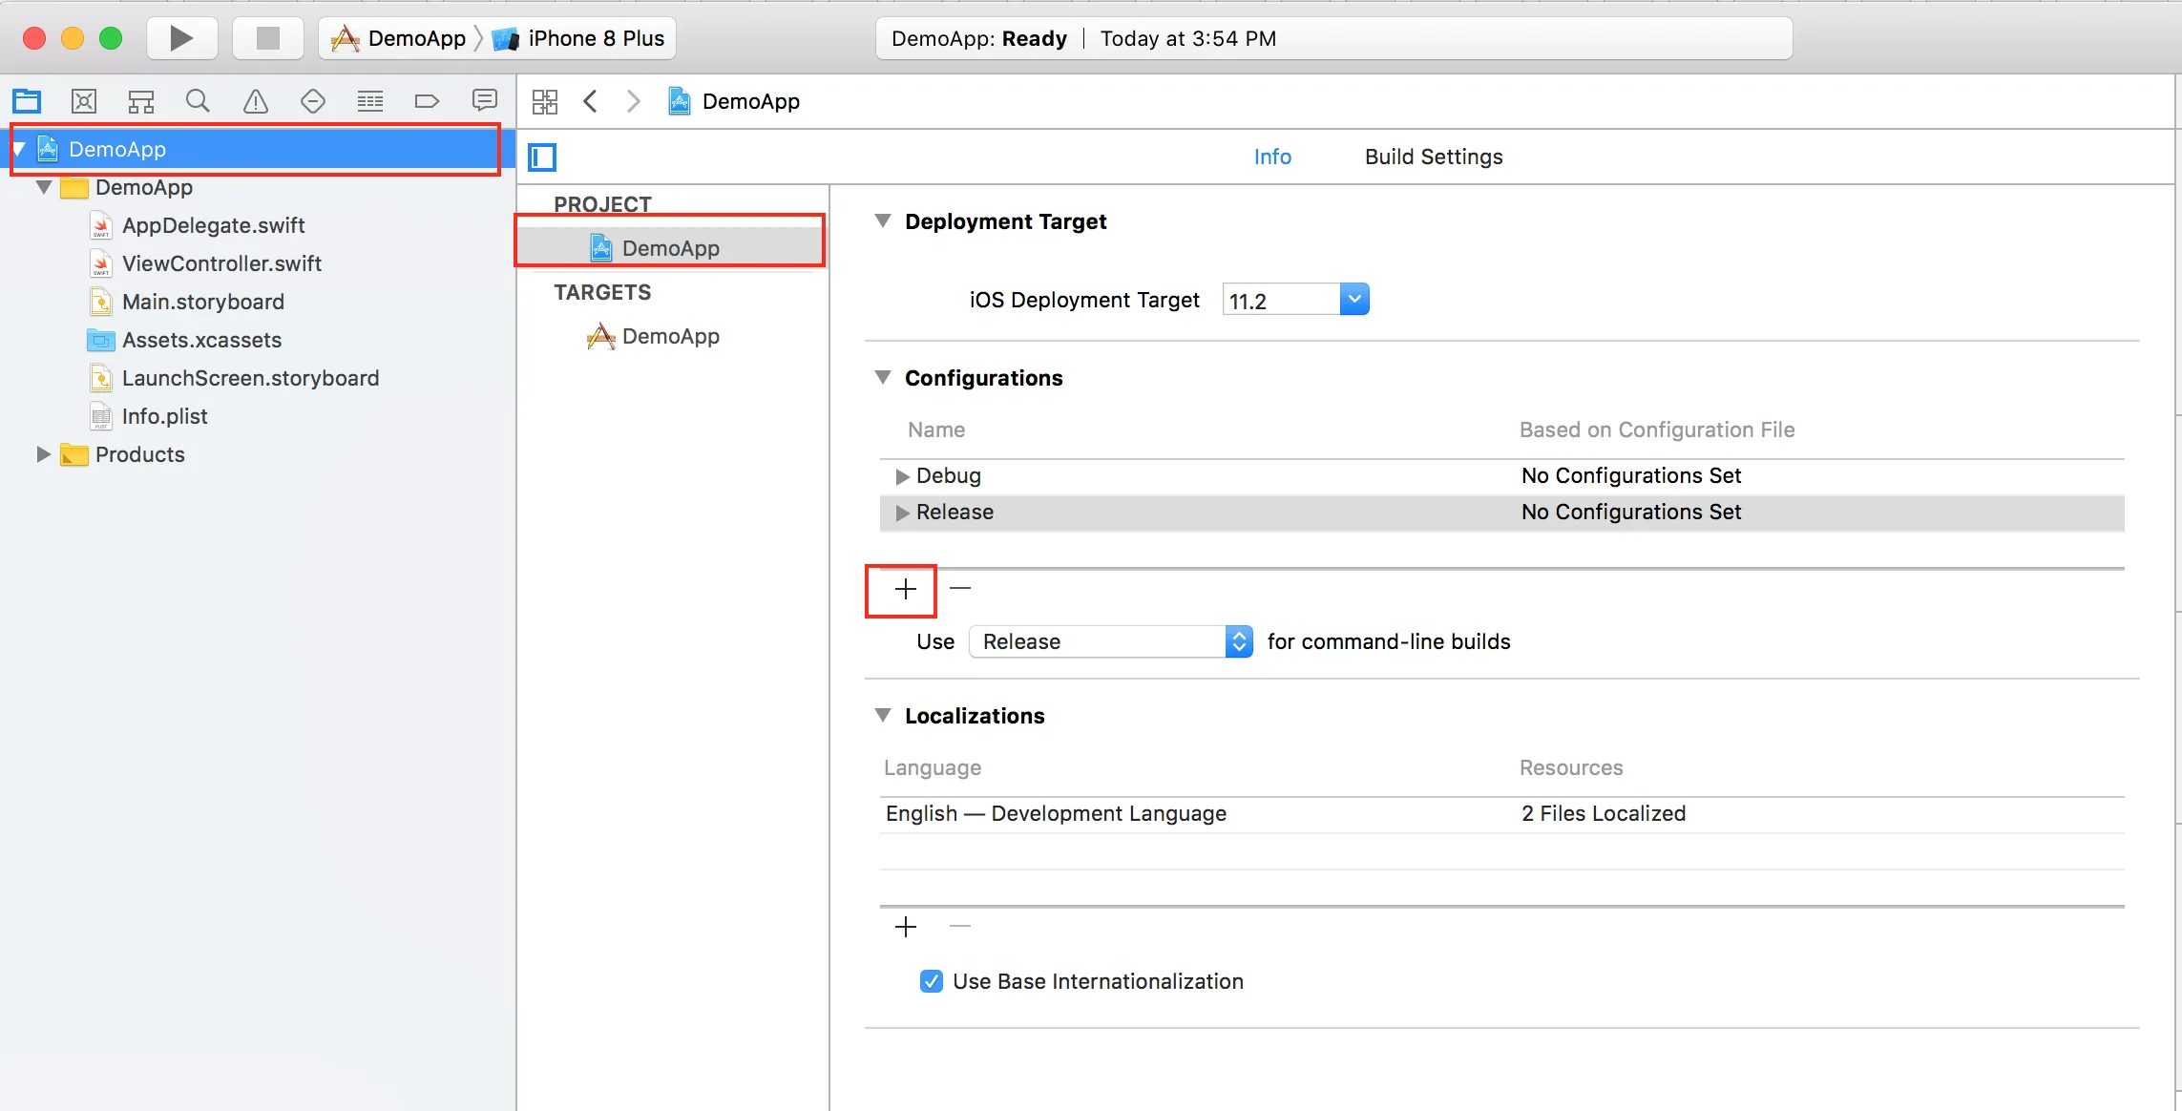The width and height of the screenshot is (2182, 1111).
Task: Collapse the Deployment Target section
Action: [883, 221]
